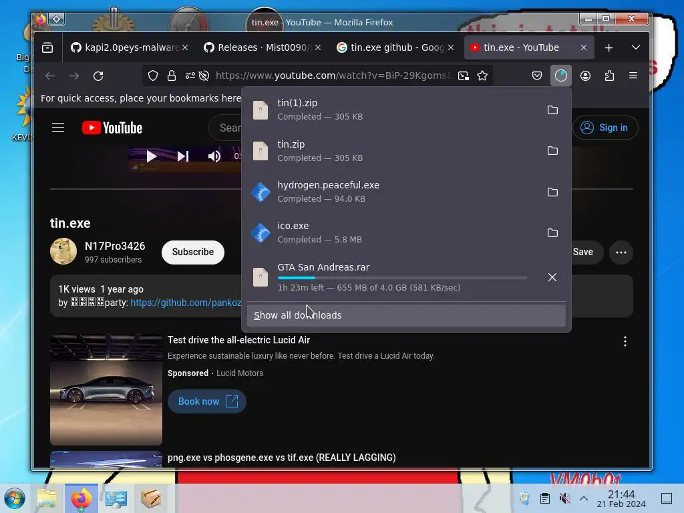Close the tin.exe github Google tab
This screenshot has width=684, height=513.
click(x=451, y=47)
